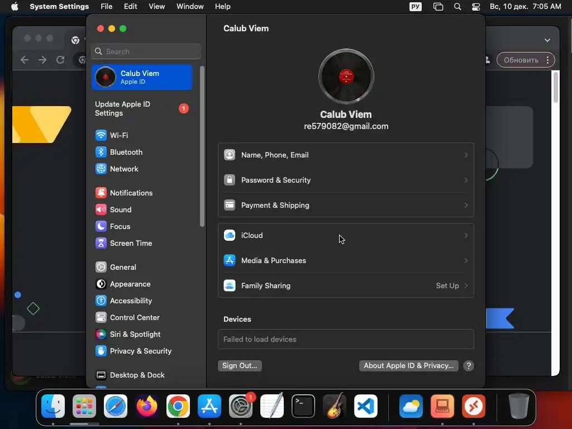This screenshot has width=572, height=429.
Task: Open the Help menu
Action: (x=222, y=7)
